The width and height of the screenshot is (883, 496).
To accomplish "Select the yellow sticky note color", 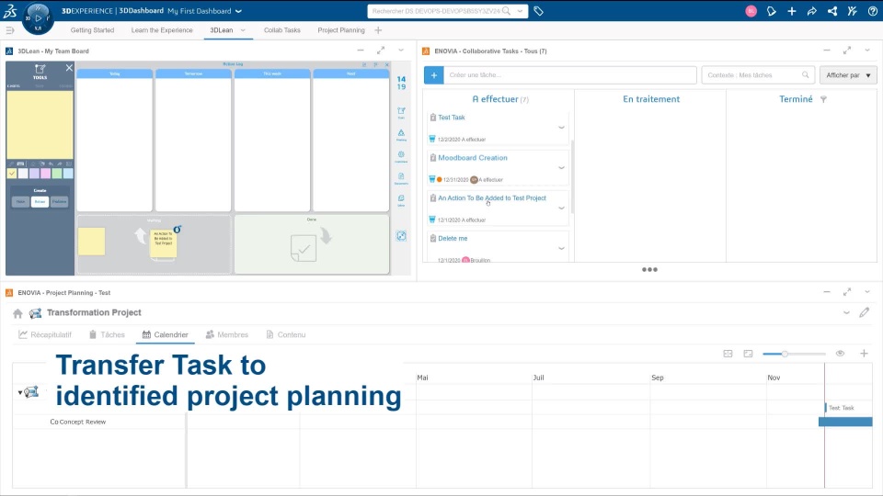I will (x=12, y=174).
